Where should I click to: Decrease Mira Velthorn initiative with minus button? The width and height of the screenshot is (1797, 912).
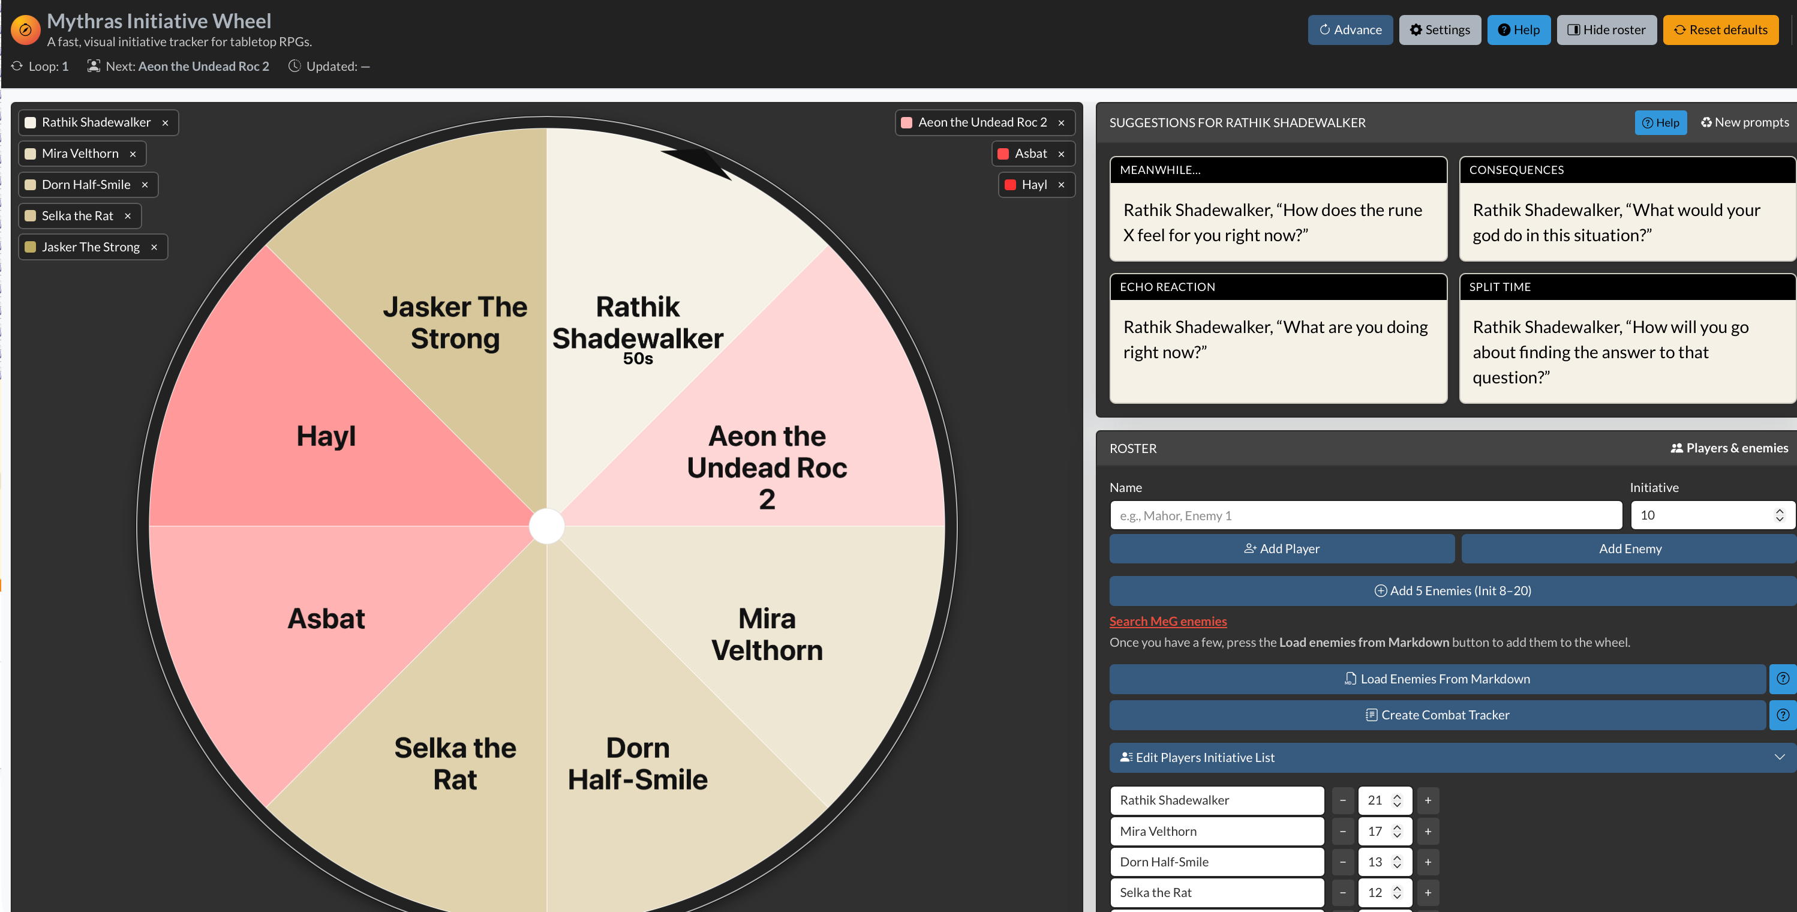tap(1342, 831)
